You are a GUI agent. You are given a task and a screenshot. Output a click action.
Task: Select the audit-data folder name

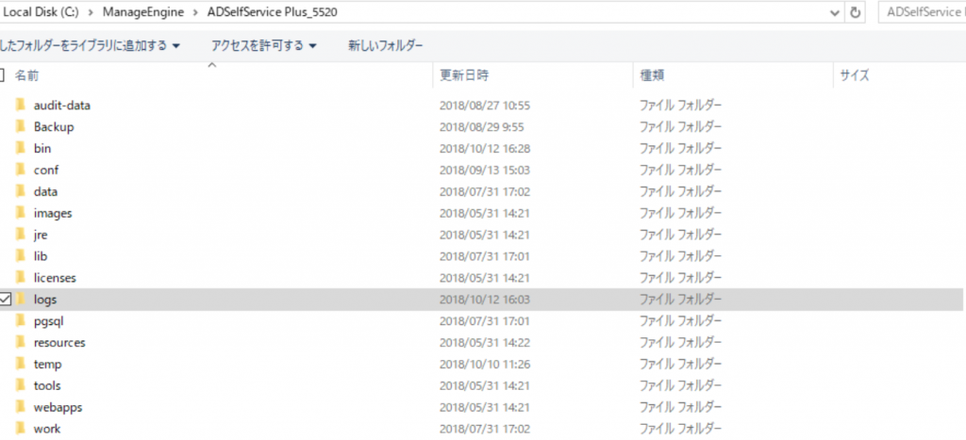(x=62, y=106)
